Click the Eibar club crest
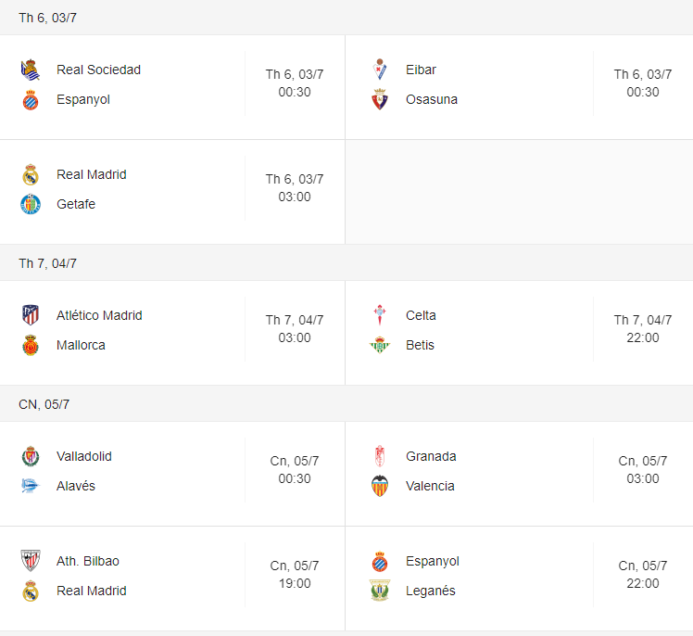 [380, 70]
